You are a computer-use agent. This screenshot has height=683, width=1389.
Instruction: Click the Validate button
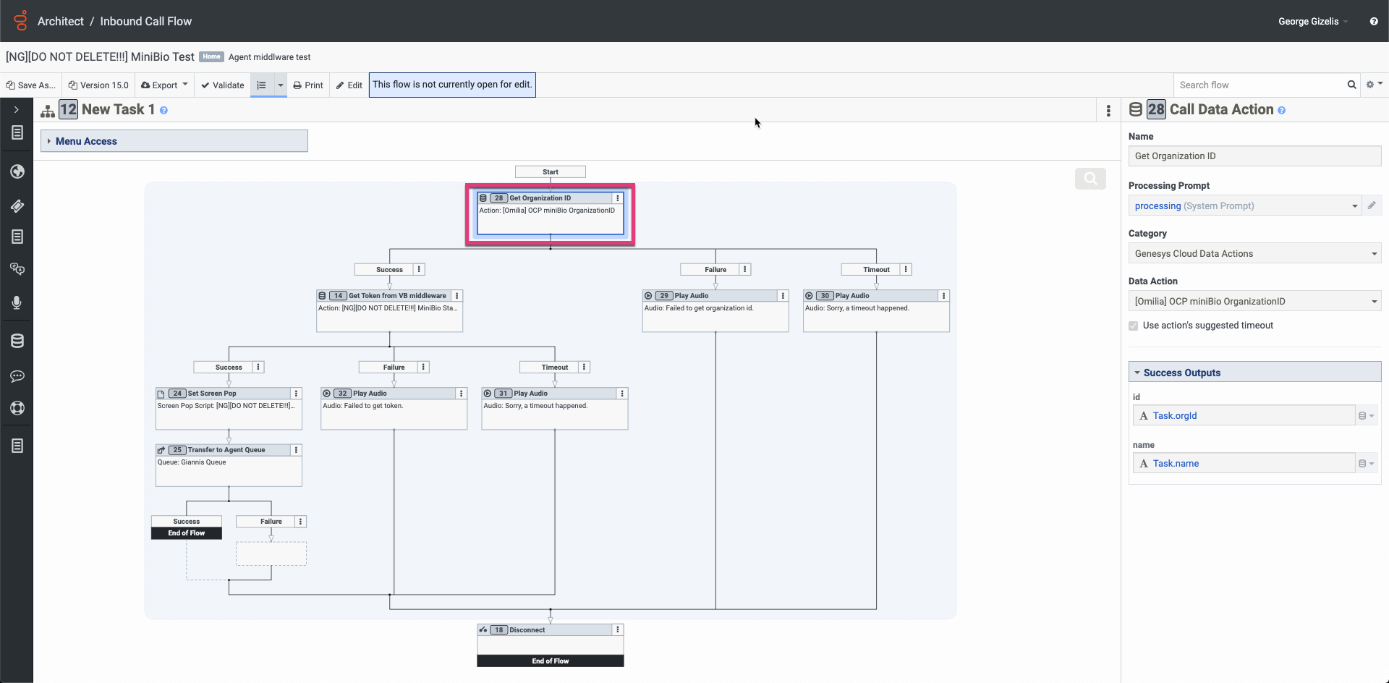click(223, 85)
